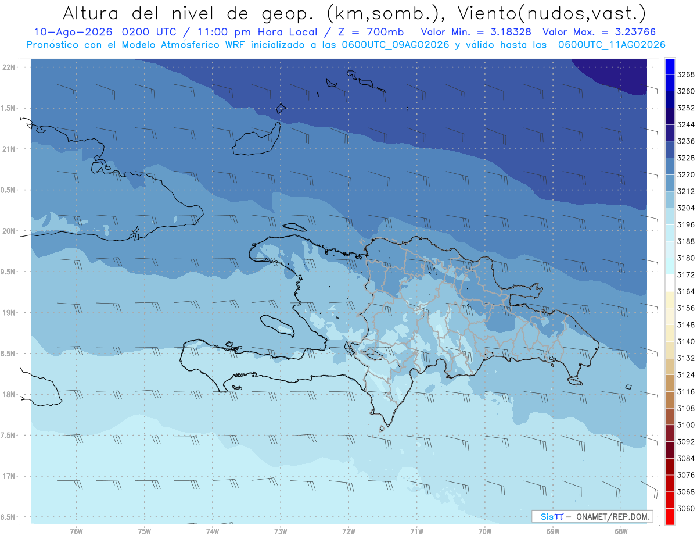This screenshot has height=539, width=697.
Task: Click the '22N' latitude label
Action: (9, 67)
